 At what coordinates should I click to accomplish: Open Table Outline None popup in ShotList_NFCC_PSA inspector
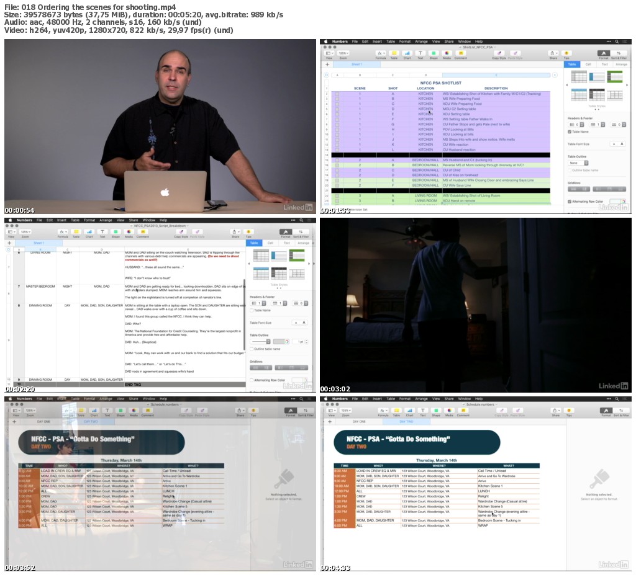(578, 163)
